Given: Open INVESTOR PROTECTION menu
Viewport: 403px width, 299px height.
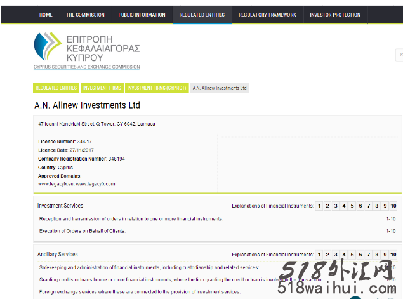Looking at the screenshot, I should tap(335, 15).
